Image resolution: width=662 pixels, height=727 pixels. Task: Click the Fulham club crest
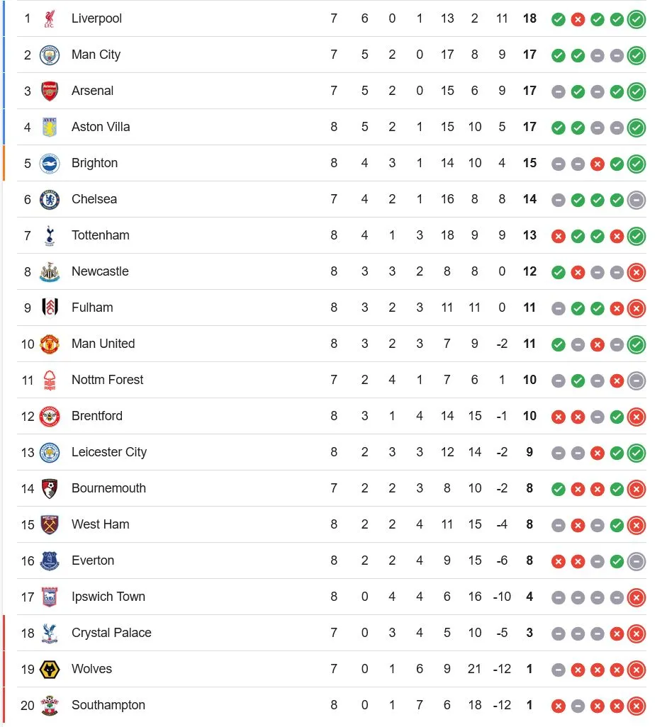tap(48, 308)
